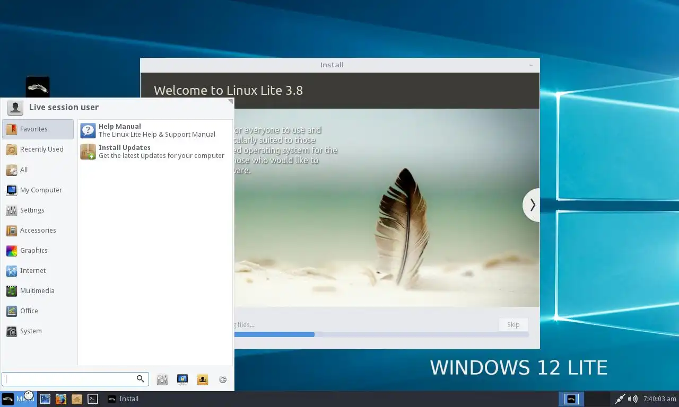The height and width of the screenshot is (407, 679).
Task: Open Settings Manager mixer icon beside search
Action: (162, 379)
